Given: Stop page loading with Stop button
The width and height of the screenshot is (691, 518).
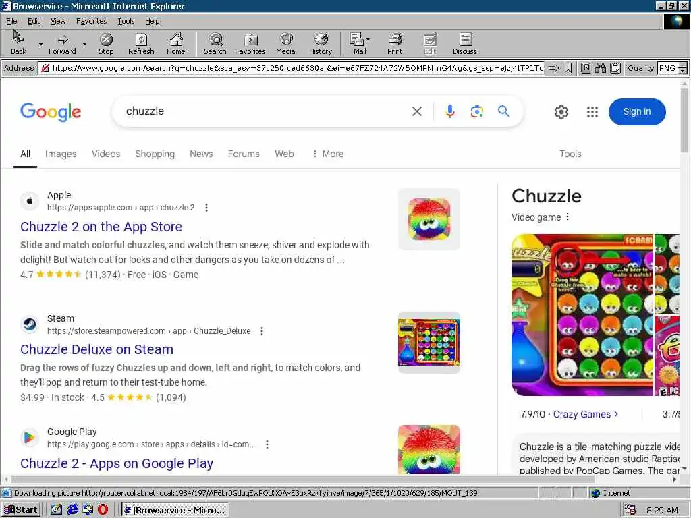Looking at the screenshot, I should point(106,43).
